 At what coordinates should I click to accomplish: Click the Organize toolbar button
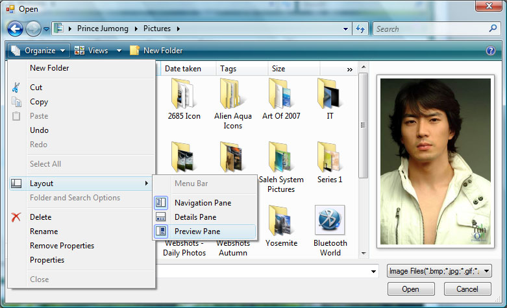pyautogui.click(x=38, y=51)
